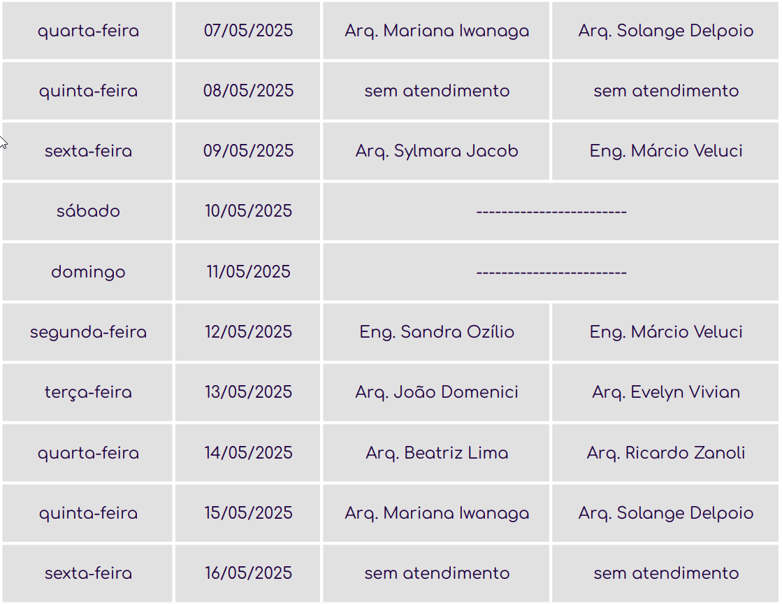Screen dimensions: 782x604
Task: Click the date 12/05/2025
Action: point(248,332)
